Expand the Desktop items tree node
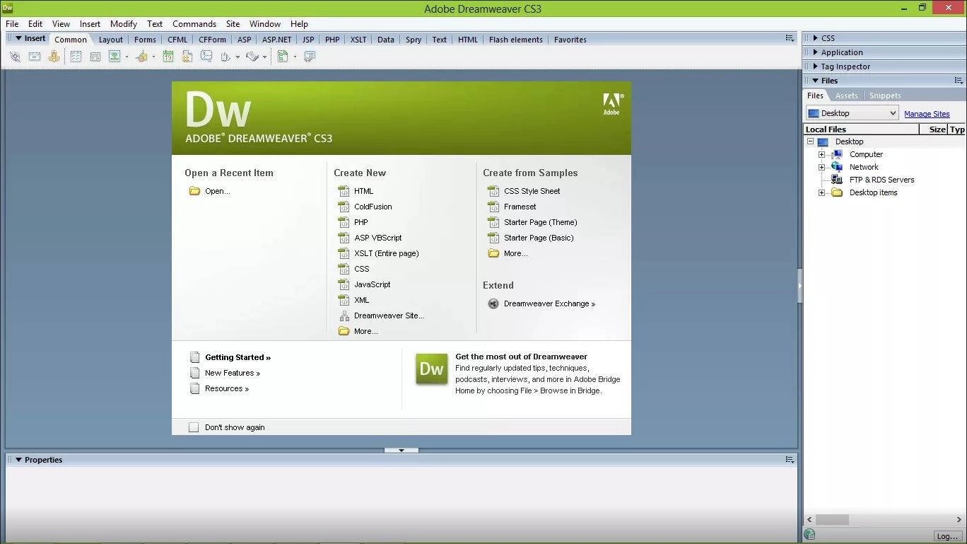Image resolution: width=967 pixels, height=544 pixels. pos(821,192)
